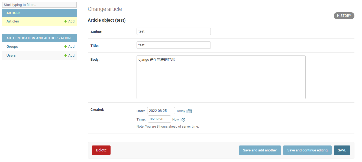Open the clock time picker icon
The width and height of the screenshot is (362, 162).
(x=183, y=120)
